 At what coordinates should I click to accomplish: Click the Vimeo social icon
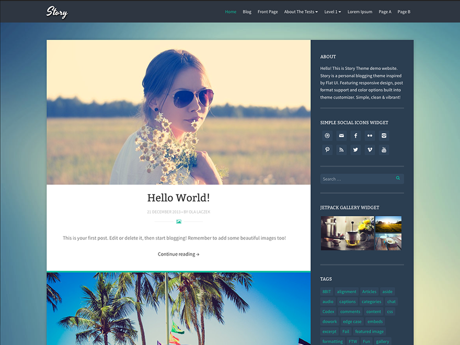tap(370, 149)
